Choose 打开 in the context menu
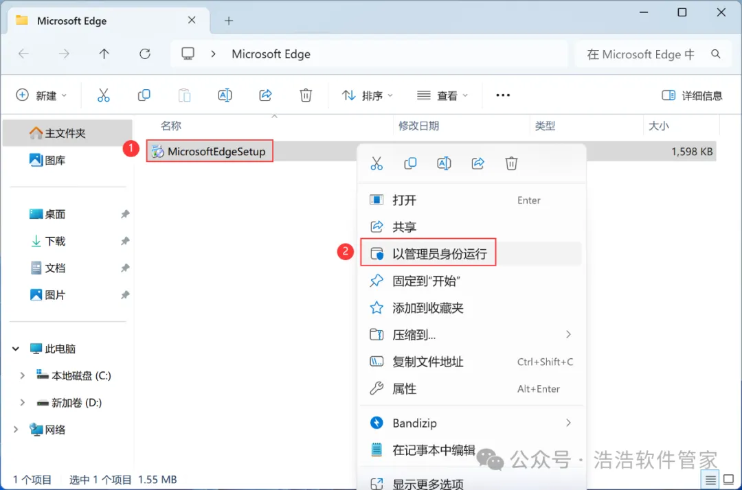This screenshot has height=490, width=742. tap(471, 200)
